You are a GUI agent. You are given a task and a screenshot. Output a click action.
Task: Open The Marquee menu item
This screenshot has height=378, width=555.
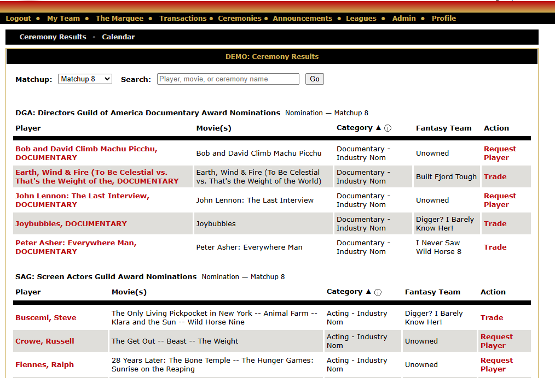(x=120, y=19)
